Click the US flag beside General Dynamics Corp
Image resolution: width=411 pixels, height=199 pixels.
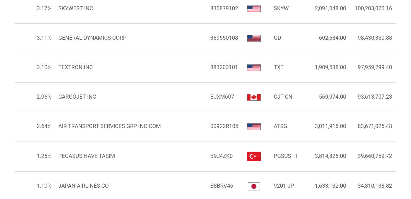tap(254, 38)
